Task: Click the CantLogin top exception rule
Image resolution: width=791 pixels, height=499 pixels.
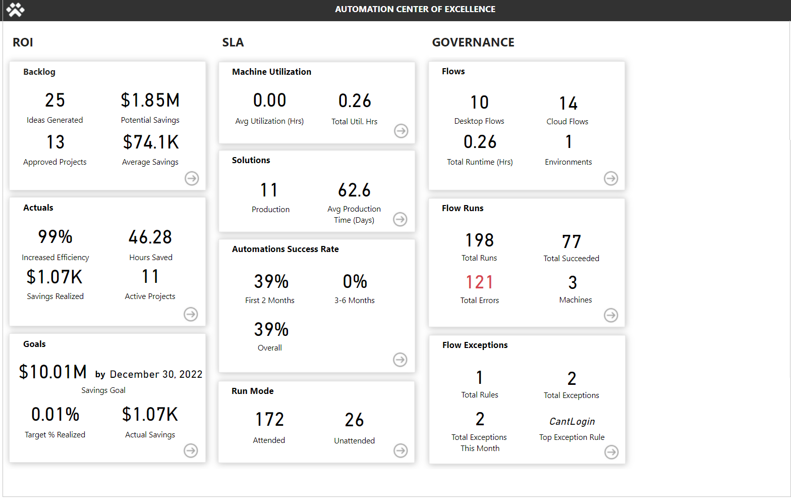Action: (x=572, y=422)
